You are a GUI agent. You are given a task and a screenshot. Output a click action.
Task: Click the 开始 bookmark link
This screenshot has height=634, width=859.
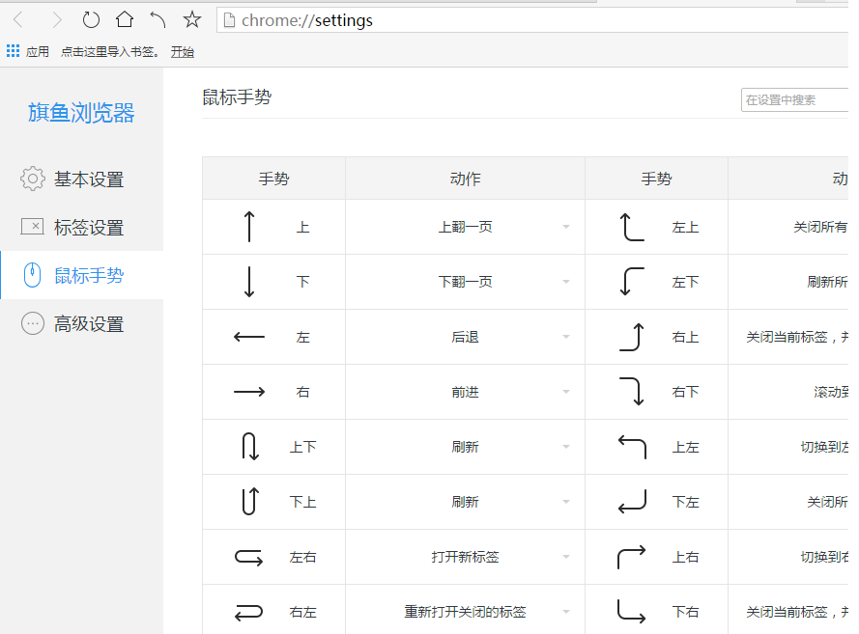tap(182, 51)
